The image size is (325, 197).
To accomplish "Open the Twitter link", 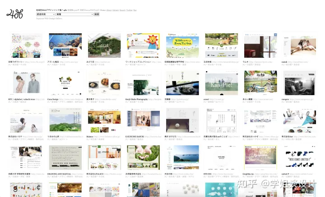I will coord(130,10).
